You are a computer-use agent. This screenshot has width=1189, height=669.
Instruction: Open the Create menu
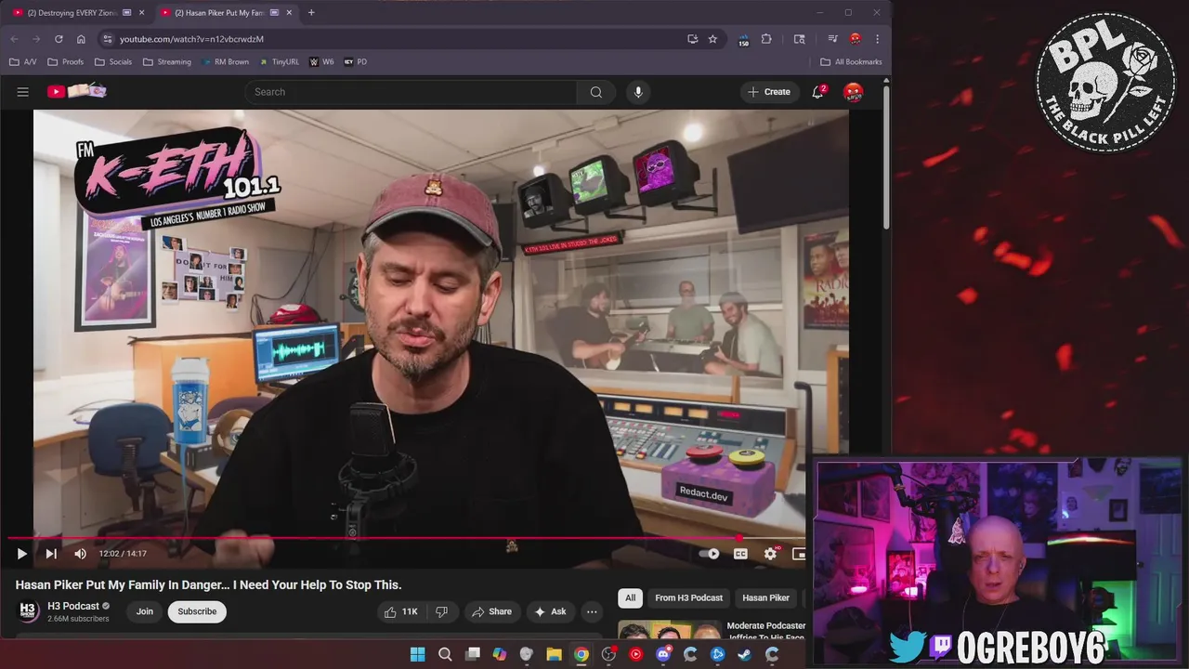click(769, 92)
